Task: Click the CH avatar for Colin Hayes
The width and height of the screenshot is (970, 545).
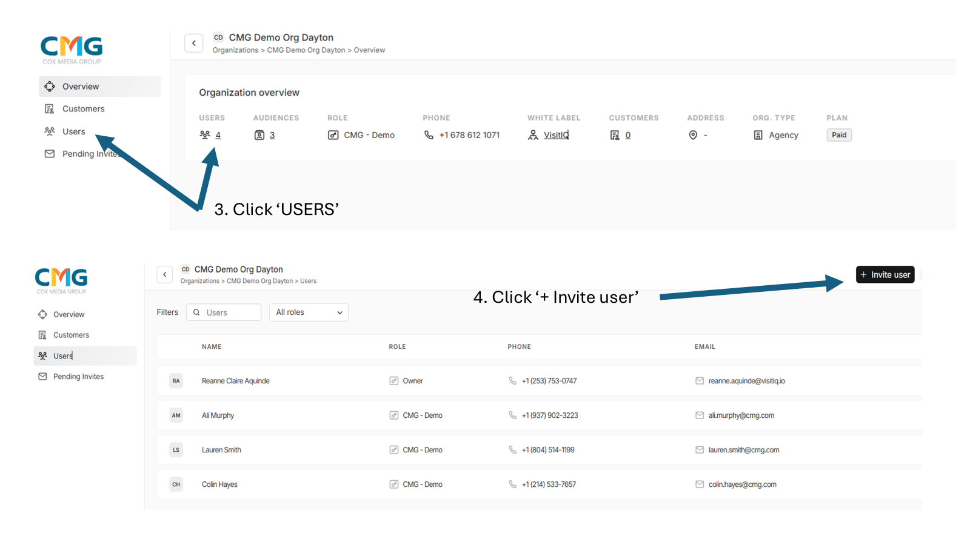Action: coord(176,484)
